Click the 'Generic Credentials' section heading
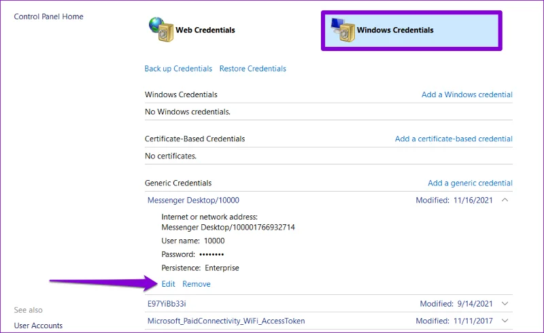This screenshot has height=333, width=544. [x=178, y=183]
